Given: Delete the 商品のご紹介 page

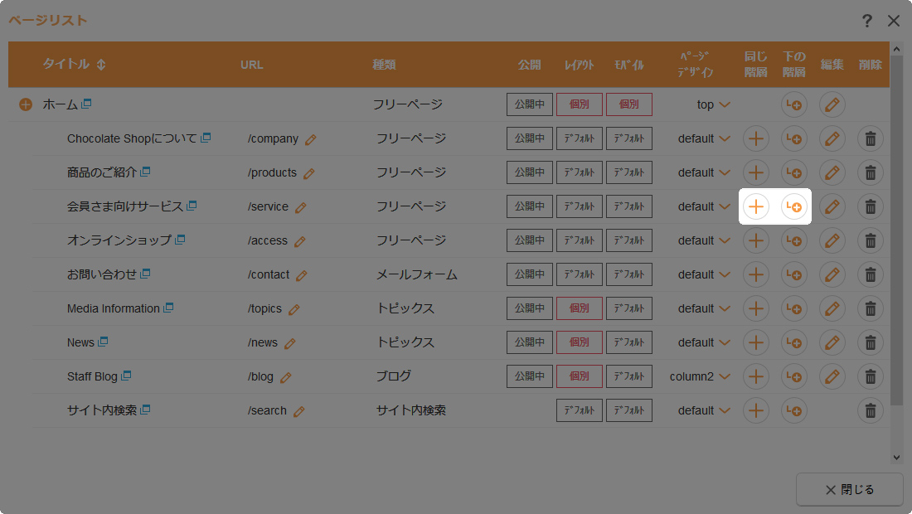Looking at the screenshot, I should (x=870, y=172).
